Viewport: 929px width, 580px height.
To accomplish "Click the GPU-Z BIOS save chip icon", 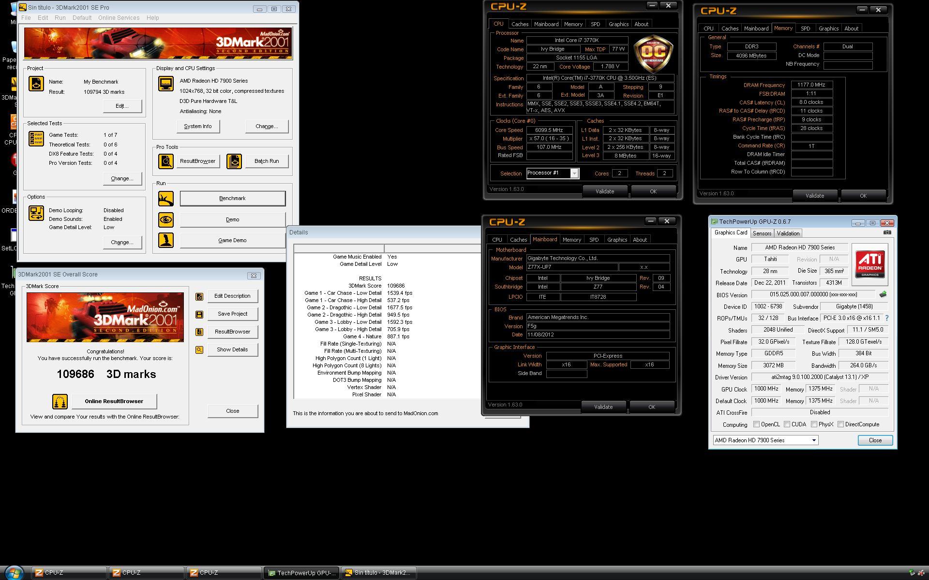I will 883,294.
